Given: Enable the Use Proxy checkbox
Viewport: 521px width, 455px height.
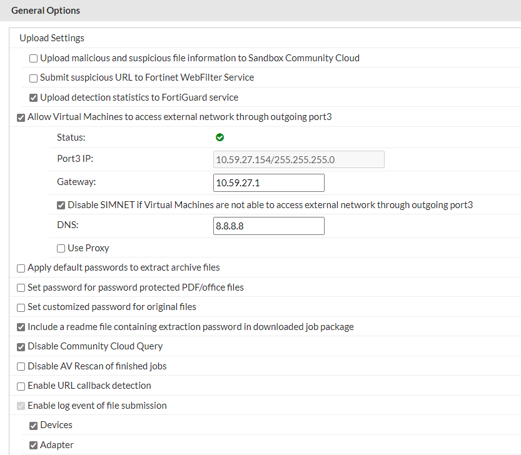Looking at the screenshot, I should coord(61,248).
